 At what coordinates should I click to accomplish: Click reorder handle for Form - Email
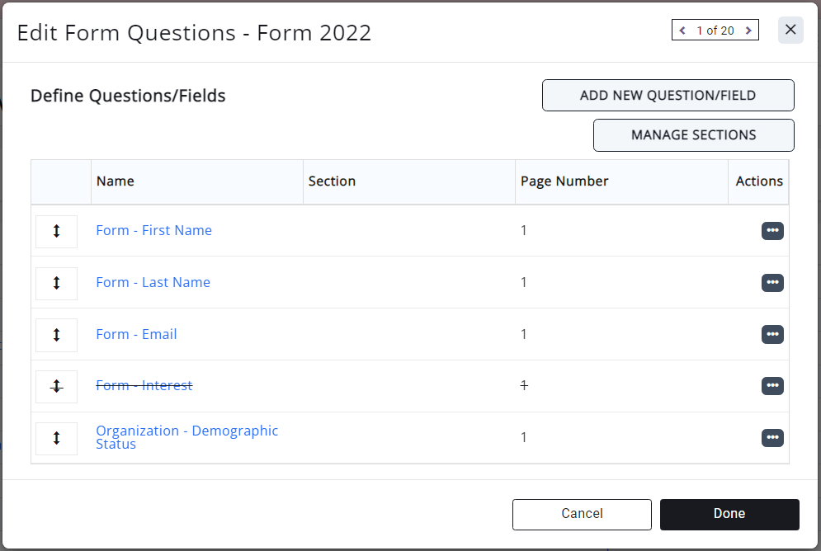(x=56, y=335)
